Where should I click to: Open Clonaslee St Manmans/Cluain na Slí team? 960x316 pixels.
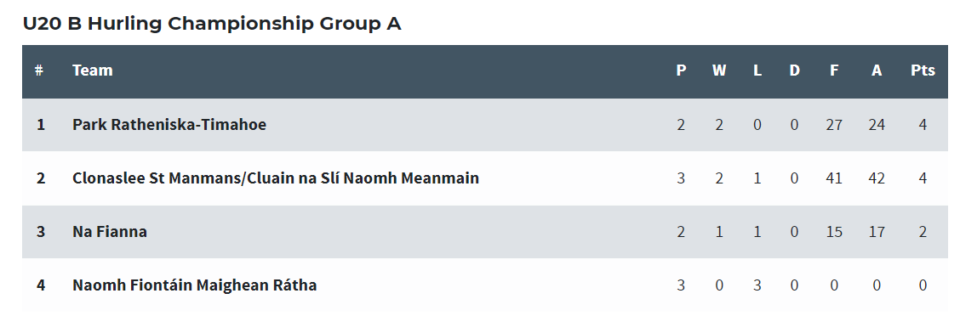pos(276,178)
